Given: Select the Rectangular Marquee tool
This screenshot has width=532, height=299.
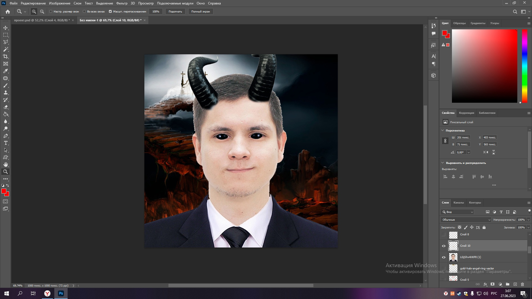Looking at the screenshot, I should pos(6,35).
